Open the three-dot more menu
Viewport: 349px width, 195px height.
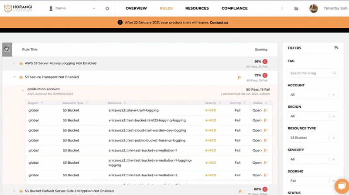282,8
